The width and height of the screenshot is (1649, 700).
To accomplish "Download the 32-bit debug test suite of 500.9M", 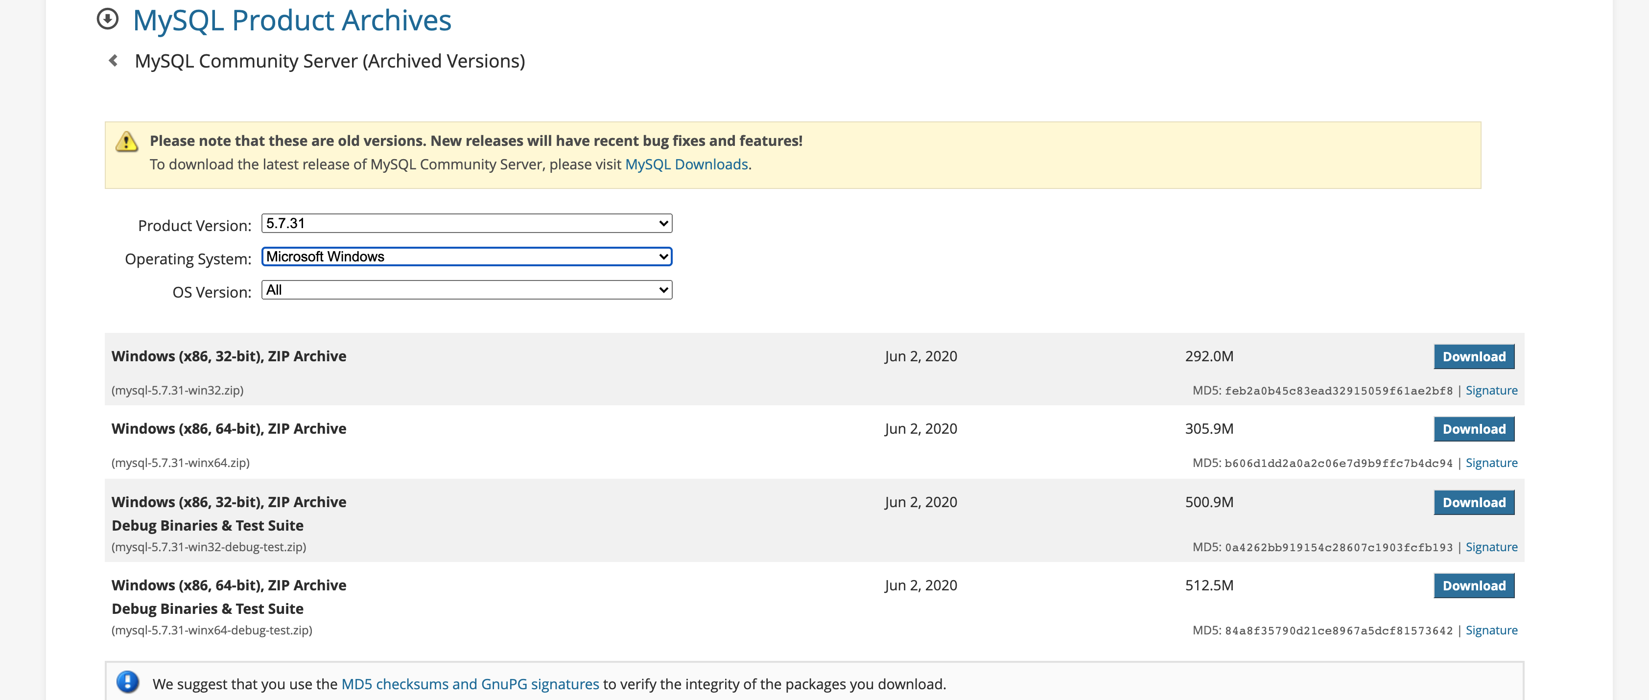I will tap(1474, 502).
